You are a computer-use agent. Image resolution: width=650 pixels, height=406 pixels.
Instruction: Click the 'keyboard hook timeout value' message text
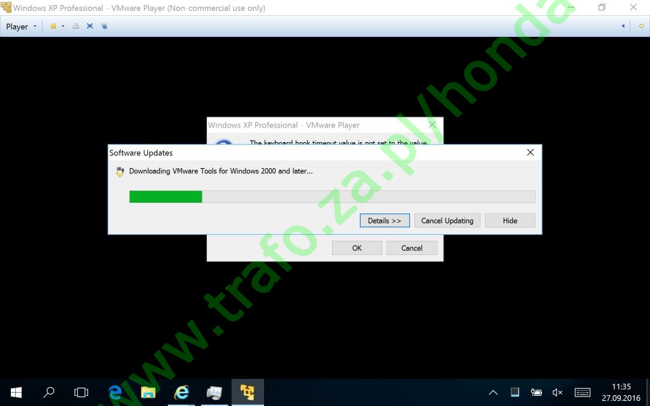click(338, 142)
